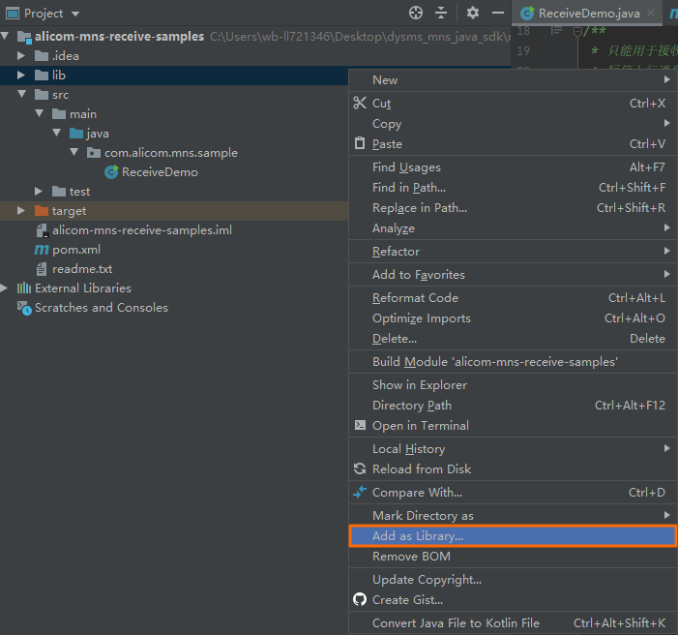
Task: Expand the test folder
Action: coord(38,191)
